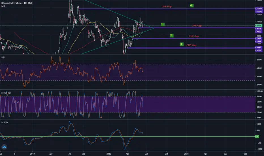Screen dimensions: 264x156
Task: Select the CME Gap label beside marker 4
Action: click(x=167, y=7)
